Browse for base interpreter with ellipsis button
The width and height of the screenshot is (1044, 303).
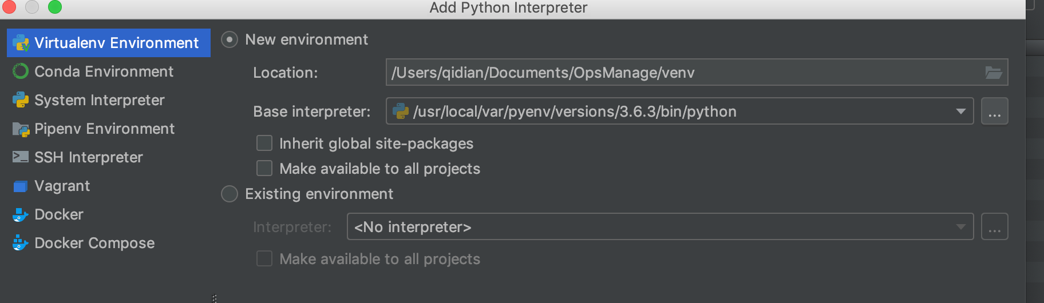tap(994, 111)
